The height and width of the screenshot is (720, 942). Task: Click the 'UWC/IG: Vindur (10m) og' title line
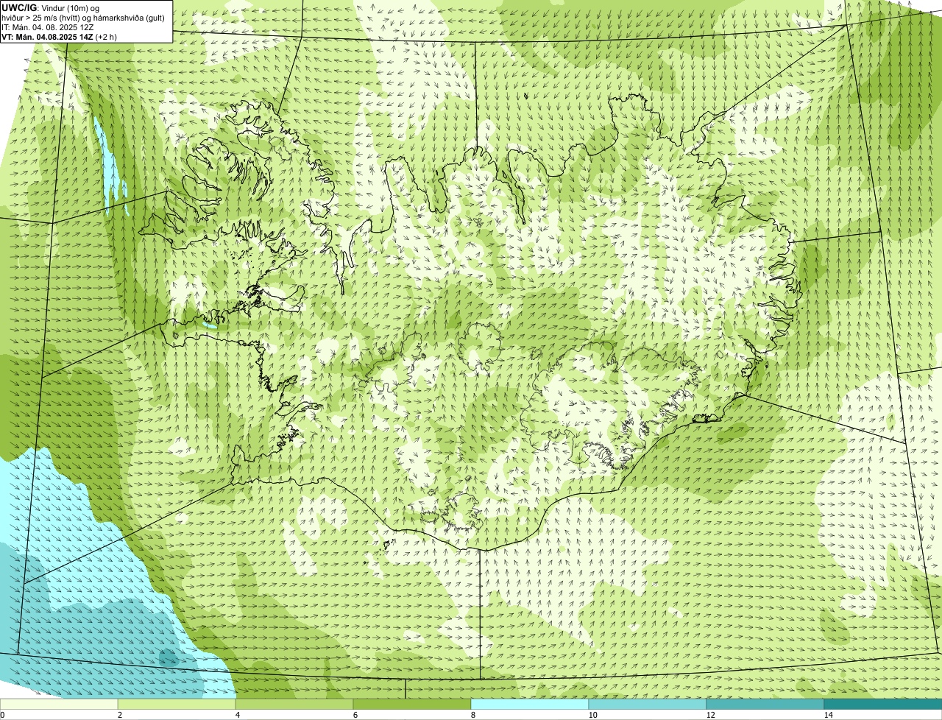50,8
